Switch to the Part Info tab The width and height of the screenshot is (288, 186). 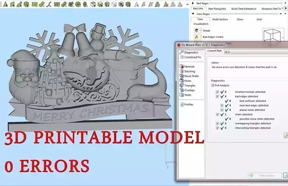tap(198, 9)
